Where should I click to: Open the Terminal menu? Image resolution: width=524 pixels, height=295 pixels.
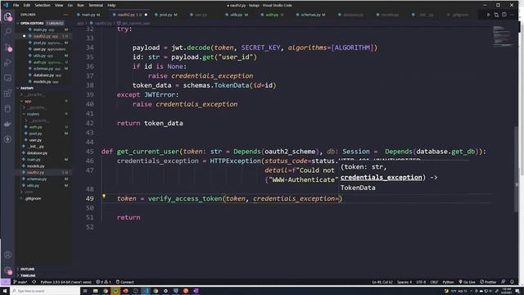pos(96,5)
